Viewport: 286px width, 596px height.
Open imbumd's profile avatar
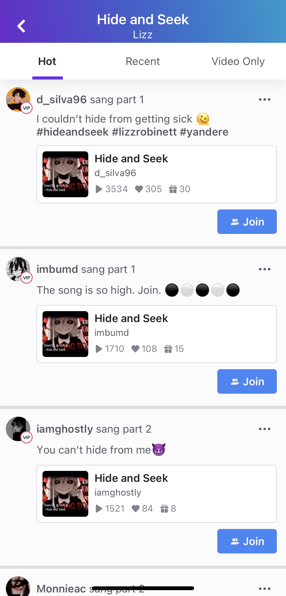18,269
